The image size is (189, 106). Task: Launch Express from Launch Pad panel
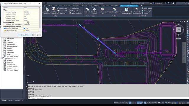tap(145, 13)
